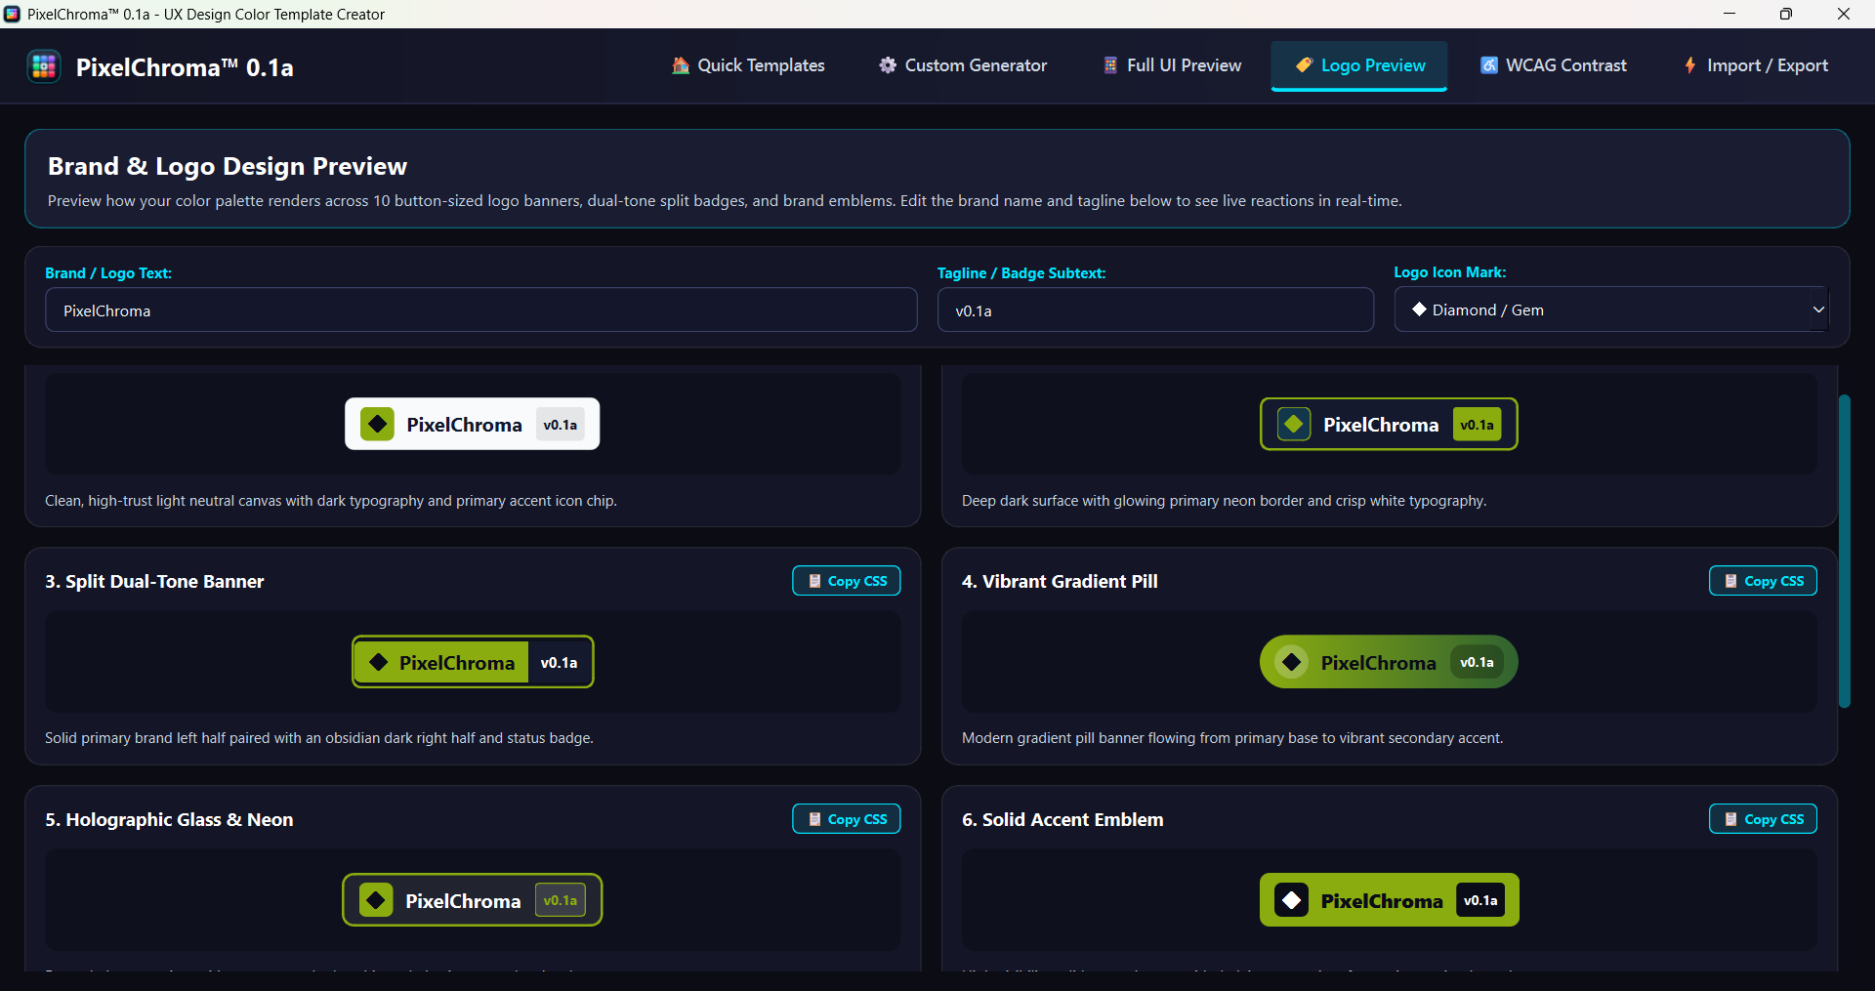The width and height of the screenshot is (1875, 991).
Task: Click the Holographic Glass & Neon logo preview
Action: pos(473,900)
